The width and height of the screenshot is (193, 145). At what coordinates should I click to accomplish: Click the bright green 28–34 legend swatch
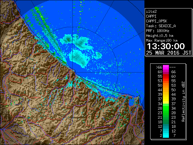(166, 108)
